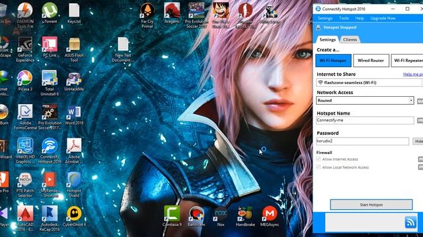Select the Settings tab next to Clients
Image resolution: width=423 pixels, height=237 pixels.
tap(328, 39)
